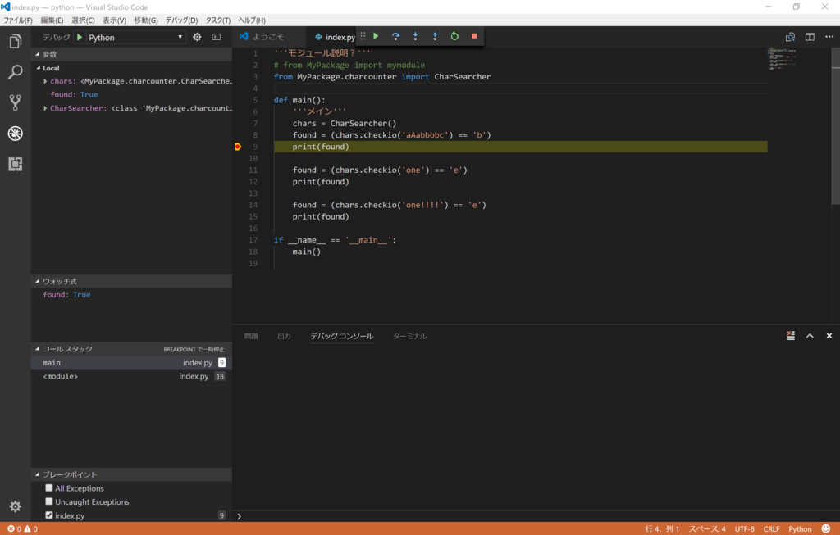Open the Manage gear at sidebar bottom
The image size is (840, 535).
click(15, 506)
